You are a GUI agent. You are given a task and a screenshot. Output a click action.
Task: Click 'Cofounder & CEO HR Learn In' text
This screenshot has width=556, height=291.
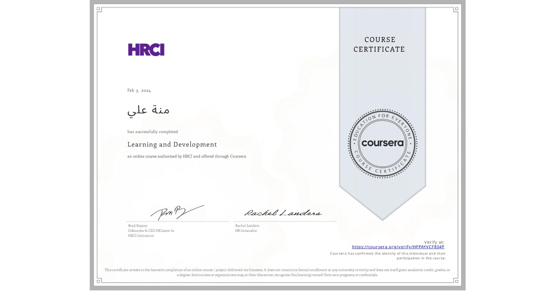(x=151, y=230)
